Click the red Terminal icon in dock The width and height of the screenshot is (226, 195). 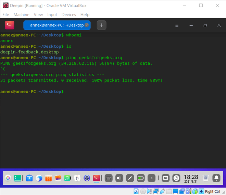click(x=96, y=178)
